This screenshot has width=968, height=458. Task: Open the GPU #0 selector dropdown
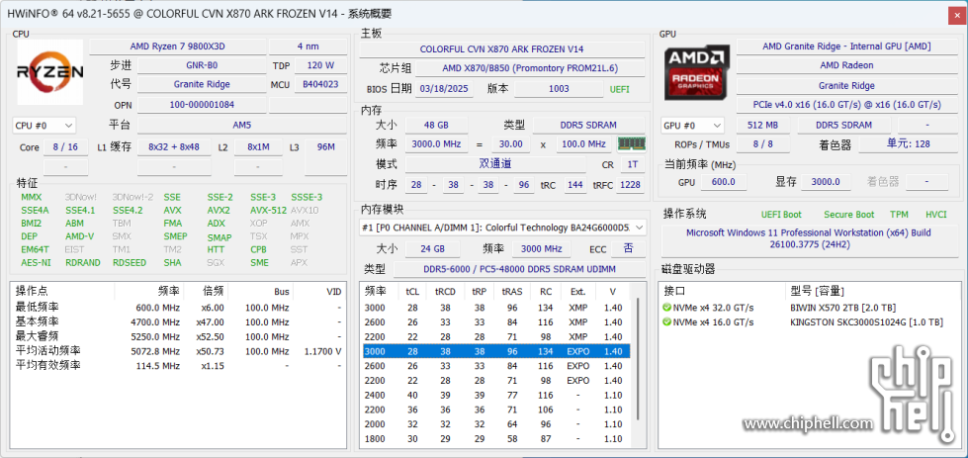[692, 126]
